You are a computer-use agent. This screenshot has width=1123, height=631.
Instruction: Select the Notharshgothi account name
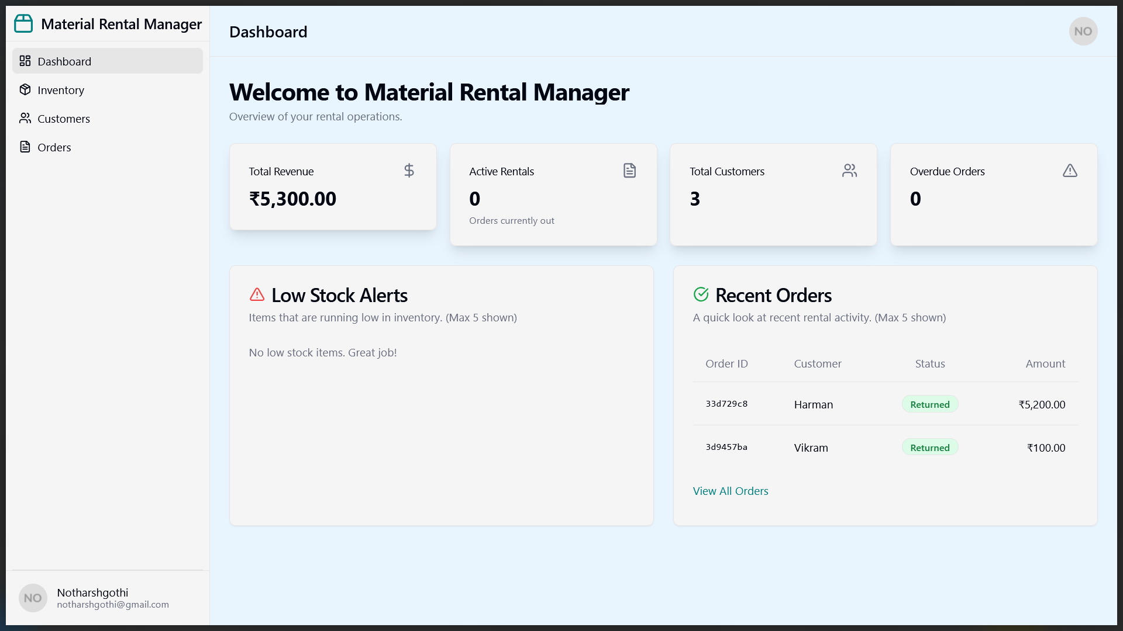(x=92, y=592)
